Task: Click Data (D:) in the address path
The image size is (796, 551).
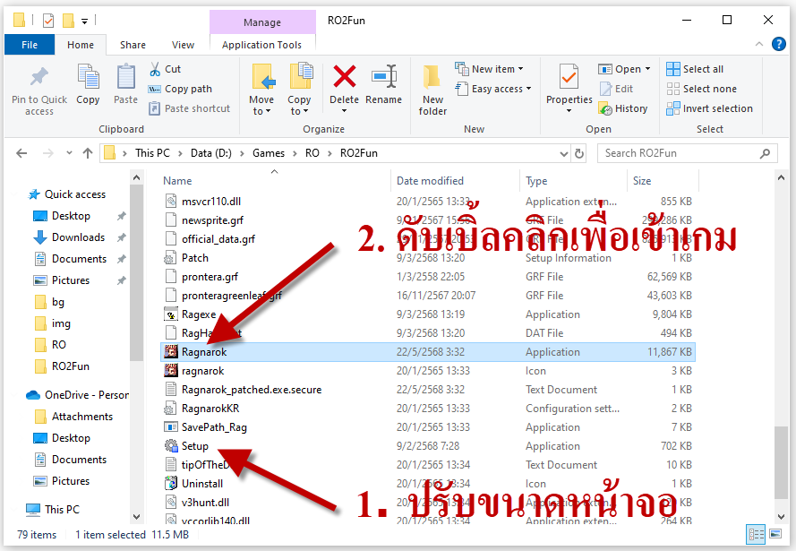Action: 210,153
